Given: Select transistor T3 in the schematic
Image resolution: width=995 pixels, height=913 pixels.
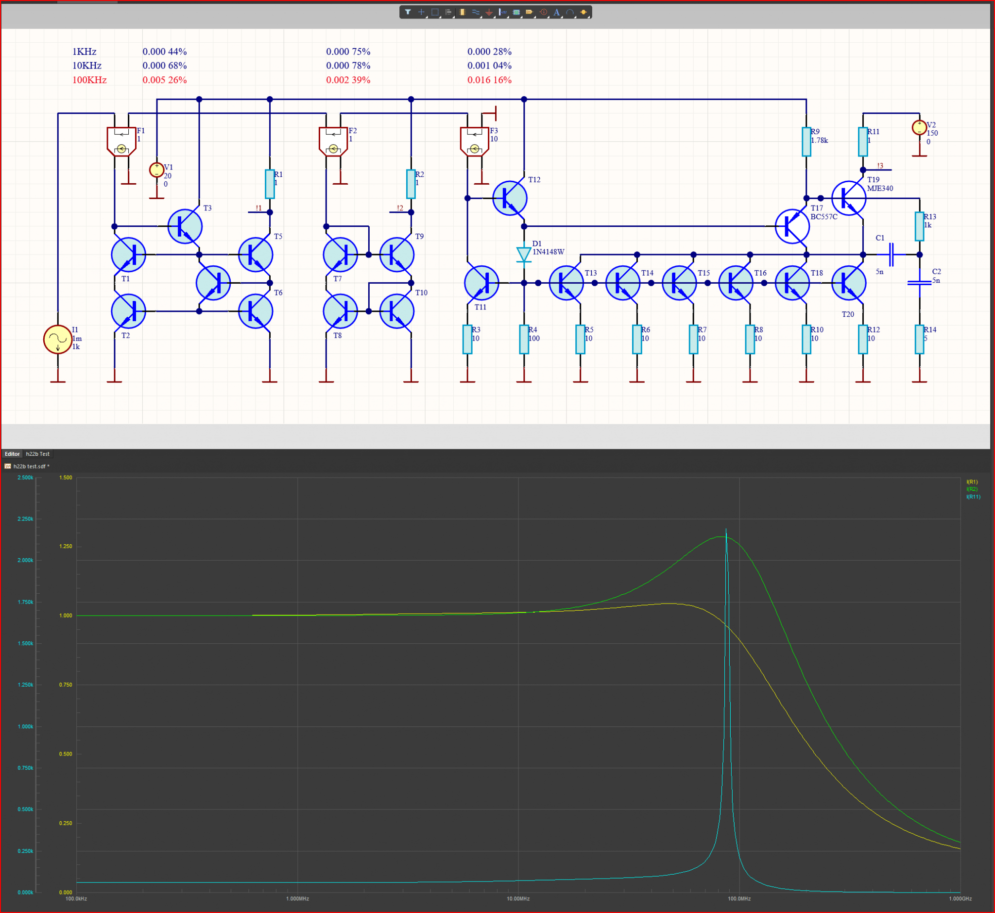Looking at the screenshot, I should point(185,226).
